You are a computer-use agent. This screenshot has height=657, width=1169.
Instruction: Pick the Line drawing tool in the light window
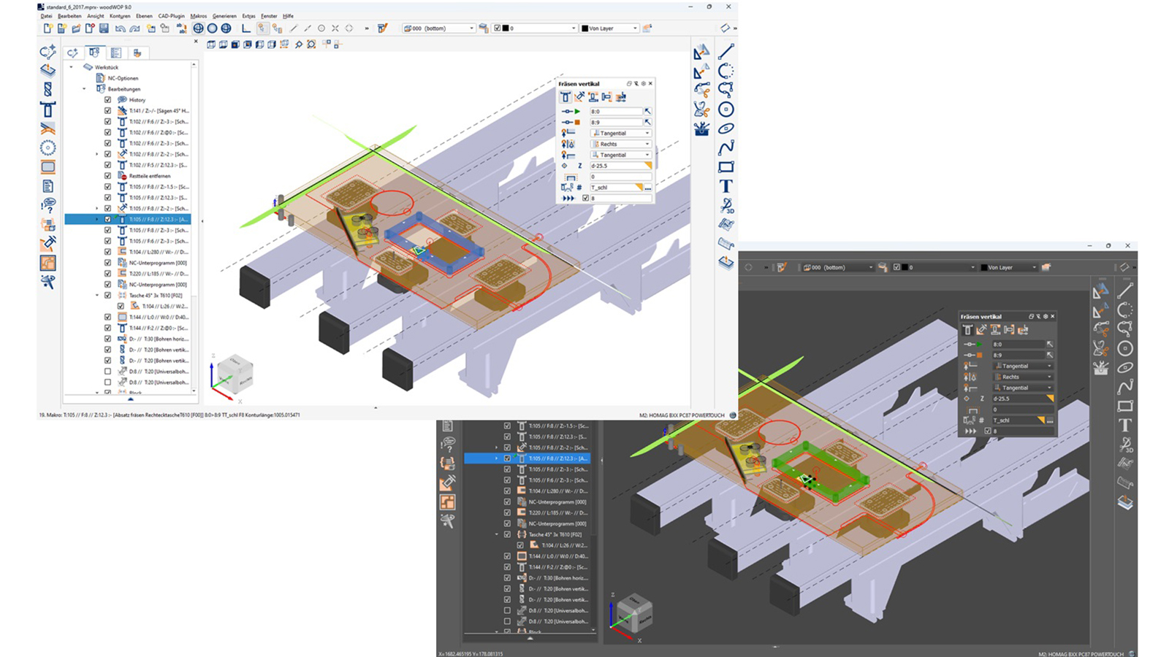726,52
